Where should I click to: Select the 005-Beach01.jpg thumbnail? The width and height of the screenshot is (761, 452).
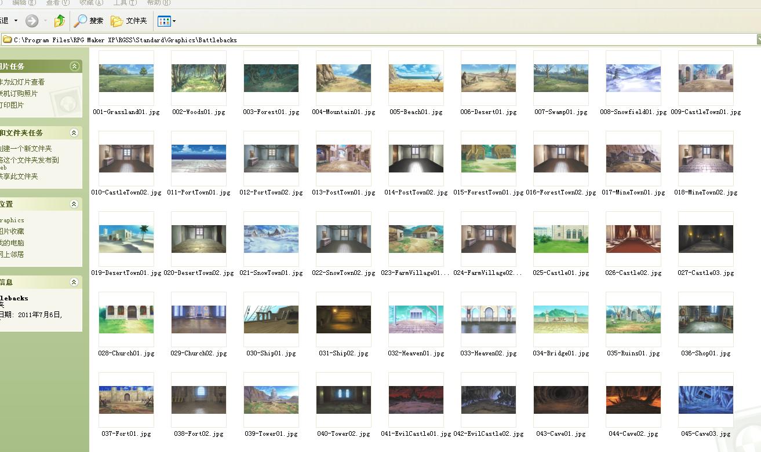pyautogui.click(x=416, y=78)
